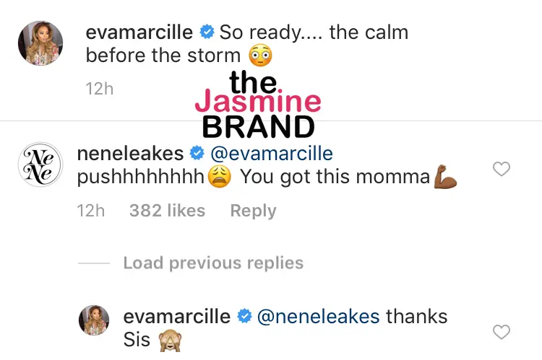Click the verified badge beside neneleakes
The height and width of the screenshot is (360, 542).
196,153
